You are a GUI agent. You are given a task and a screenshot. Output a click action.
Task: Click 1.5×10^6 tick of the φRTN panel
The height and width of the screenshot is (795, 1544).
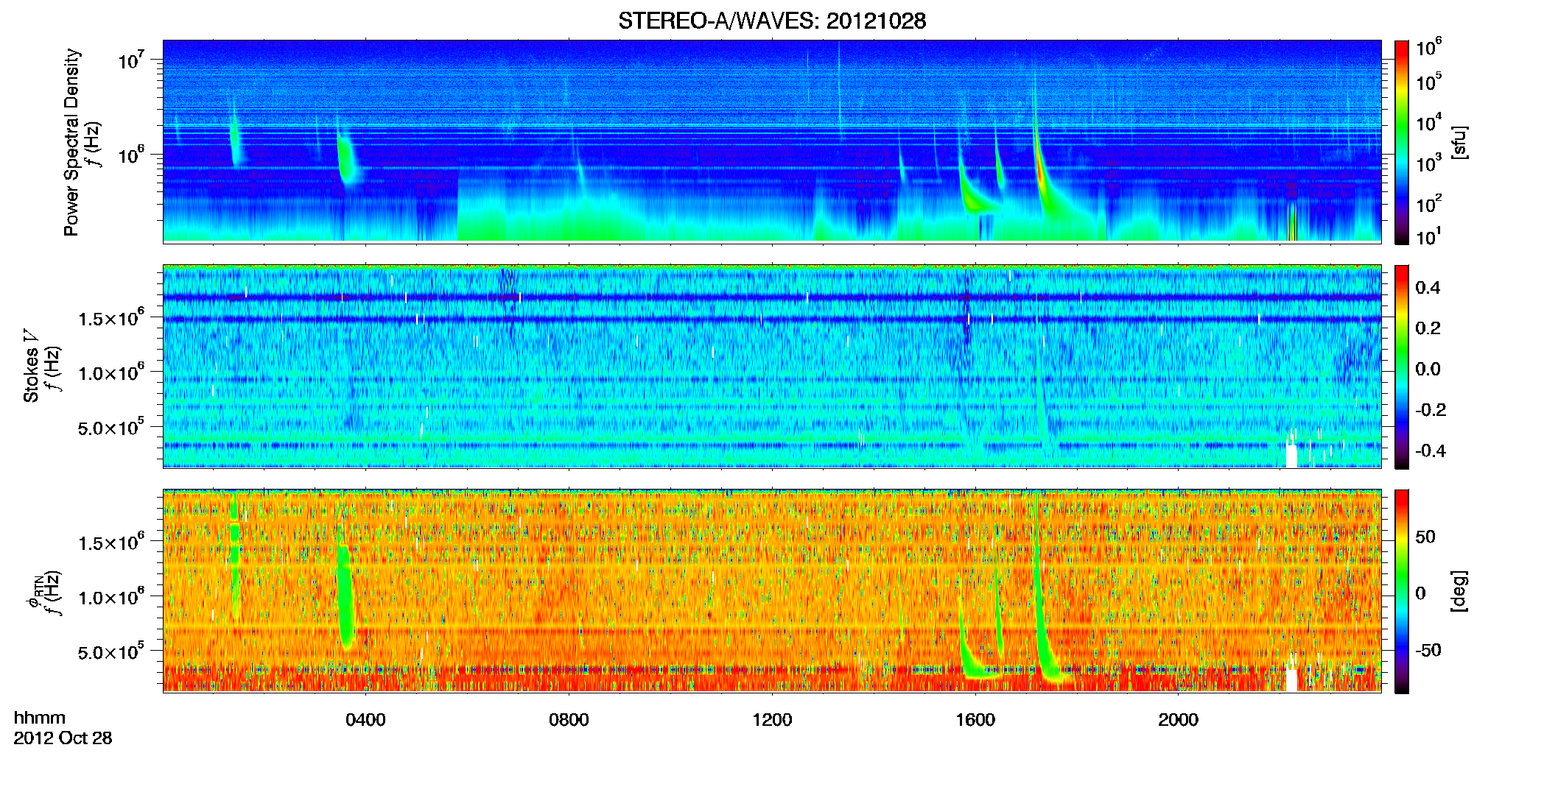[111, 543]
